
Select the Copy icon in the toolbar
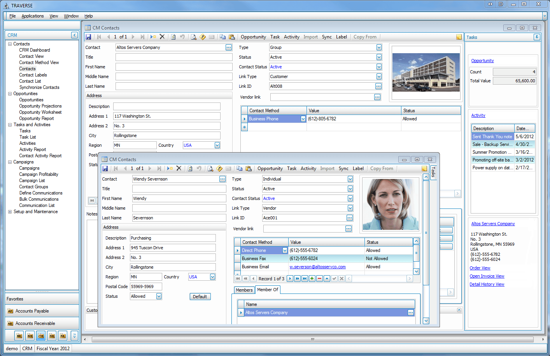click(x=240, y=168)
